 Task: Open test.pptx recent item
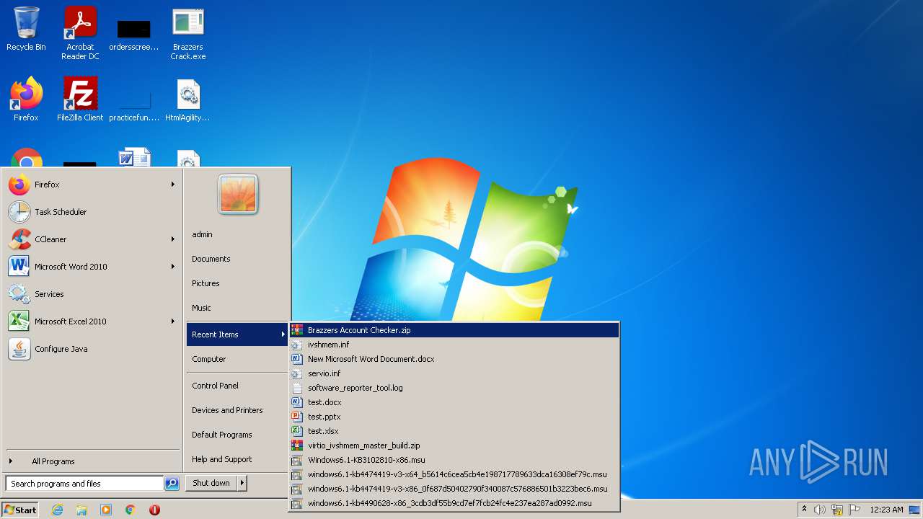[454, 417]
